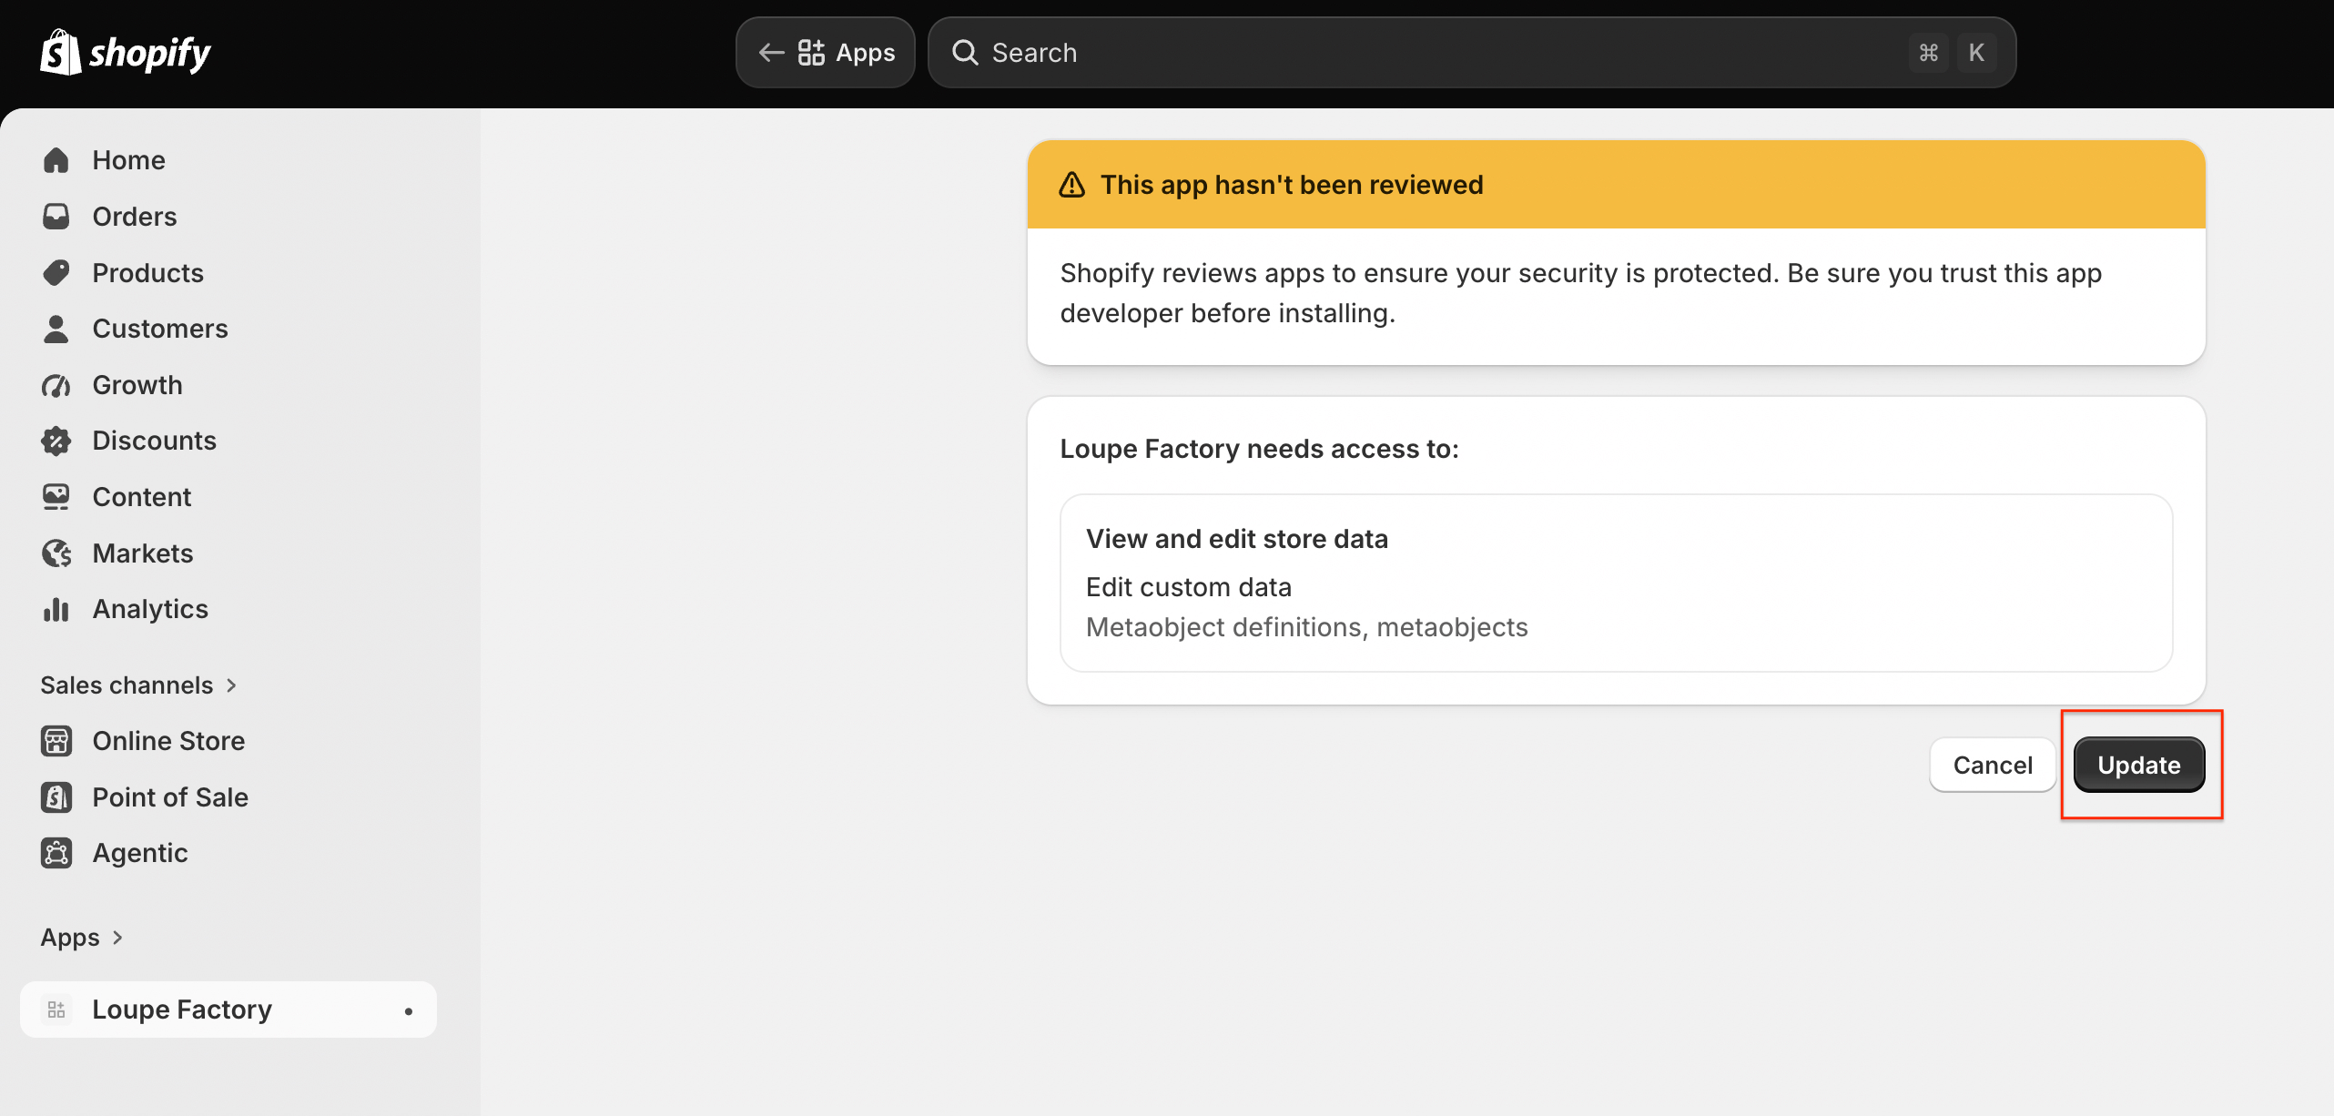The image size is (2334, 1116).
Task: Open the Online Store sales channel
Action: (x=228, y=741)
